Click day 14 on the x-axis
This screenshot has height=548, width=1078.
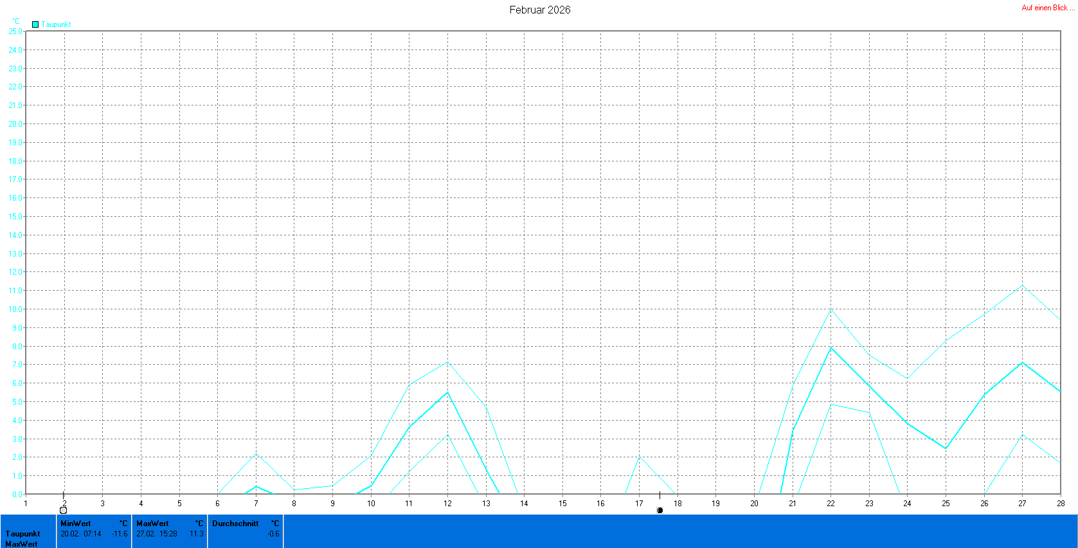click(524, 504)
